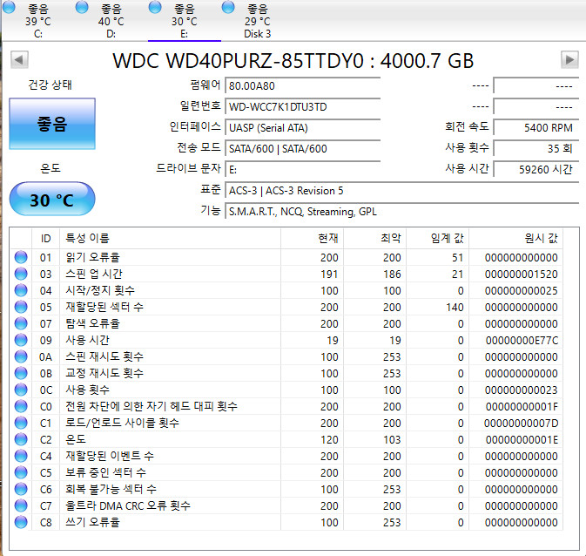The width and height of the screenshot is (586, 556).
Task: Click status icon of row 05 재할당된 섹터 수
Action: [x=21, y=307]
